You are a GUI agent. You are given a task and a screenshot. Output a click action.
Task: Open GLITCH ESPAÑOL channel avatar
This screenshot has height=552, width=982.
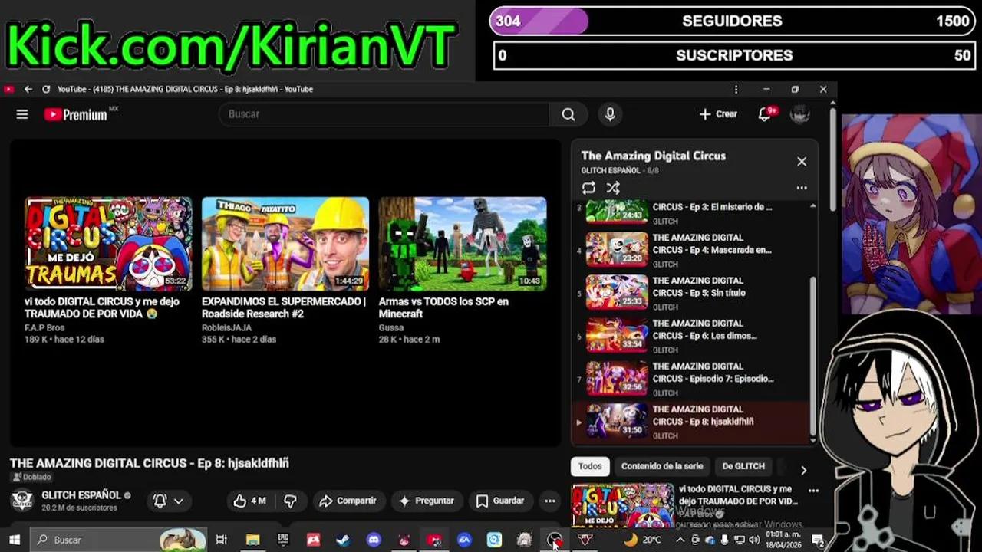click(x=21, y=501)
